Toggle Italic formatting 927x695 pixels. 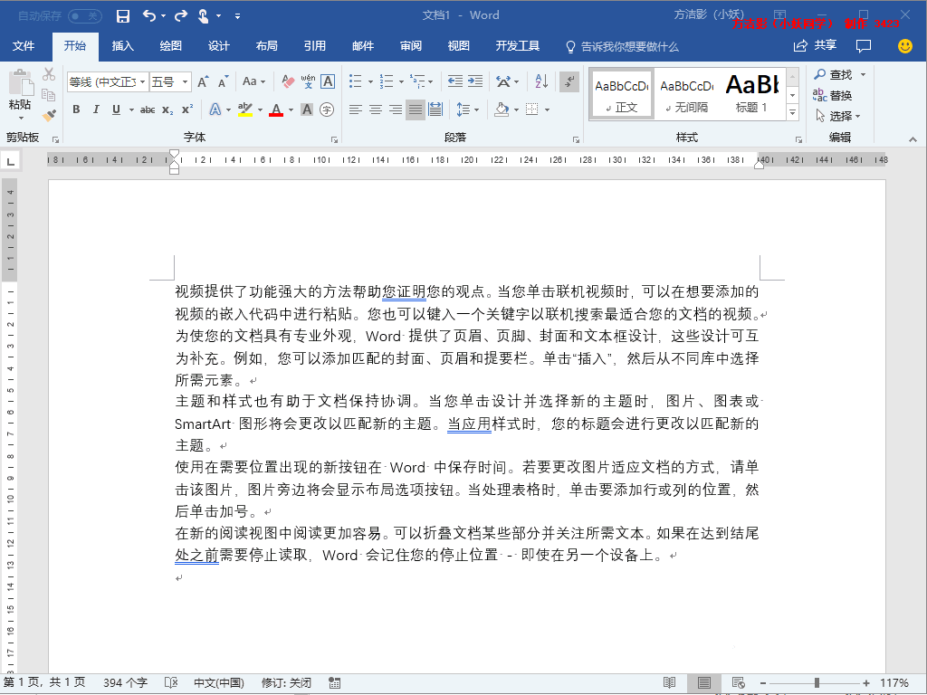96,109
